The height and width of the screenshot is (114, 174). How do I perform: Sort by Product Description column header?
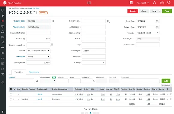point(62,89)
